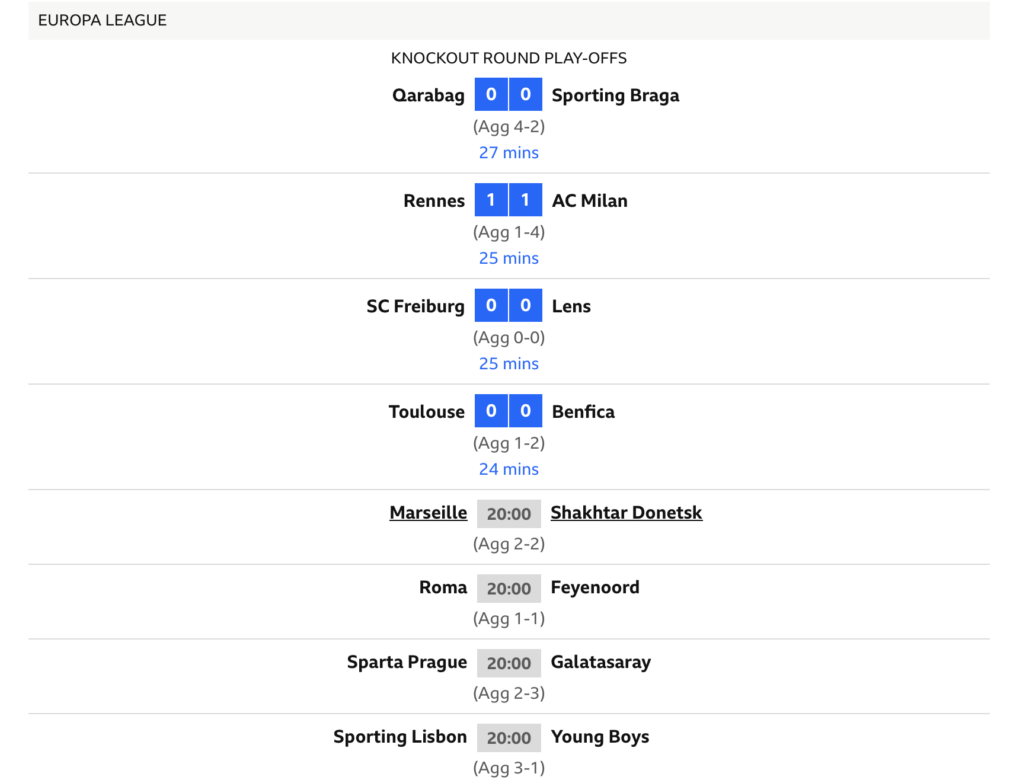Click the Europa League section header
The height and width of the screenshot is (780, 1010).
click(102, 20)
